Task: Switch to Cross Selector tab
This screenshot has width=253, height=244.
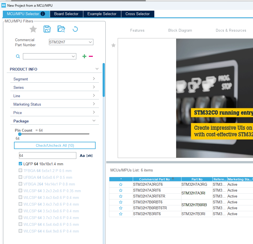Action: click(x=138, y=14)
